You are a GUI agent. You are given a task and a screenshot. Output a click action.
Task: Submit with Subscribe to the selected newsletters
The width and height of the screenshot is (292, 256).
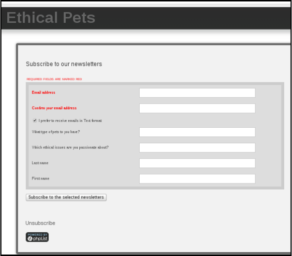66,197
